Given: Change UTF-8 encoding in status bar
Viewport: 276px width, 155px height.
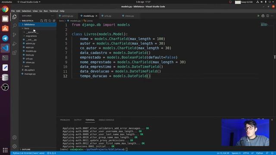Looking at the screenshot, I should click(x=246, y=153).
